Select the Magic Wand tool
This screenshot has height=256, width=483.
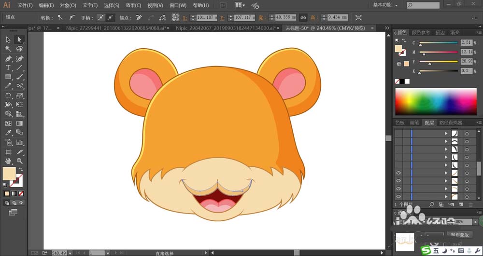8,49
